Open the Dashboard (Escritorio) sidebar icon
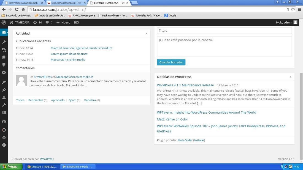This screenshot has height=170, width=303. click(x=4, y=32)
